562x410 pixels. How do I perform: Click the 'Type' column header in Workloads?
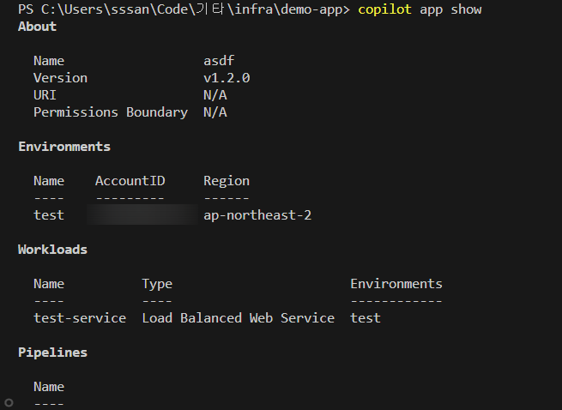coord(157,284)
